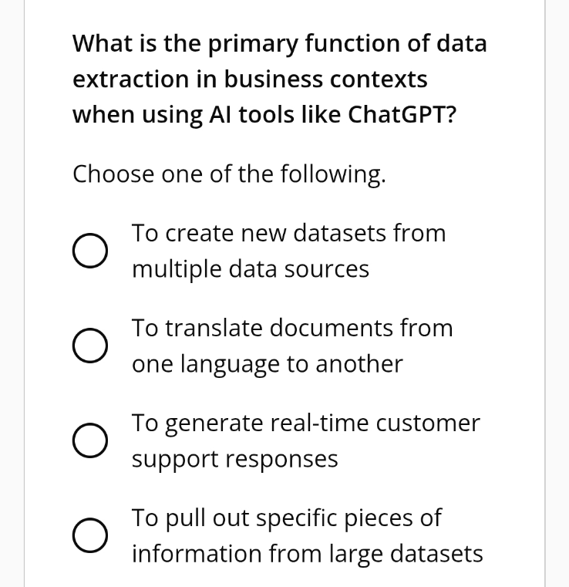Image resolution: width=569 pixels, height=587 pixels.
Task: Click the 'one language to another' text
Action: pos(267,364)
